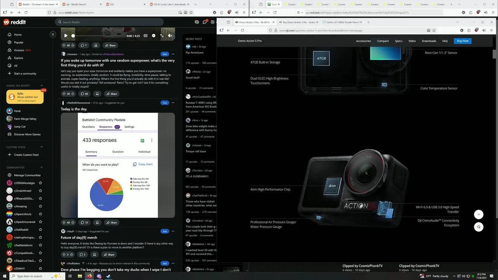Unmute the Reddit video player
Screen dimensions: 498x280
[170, 35]
